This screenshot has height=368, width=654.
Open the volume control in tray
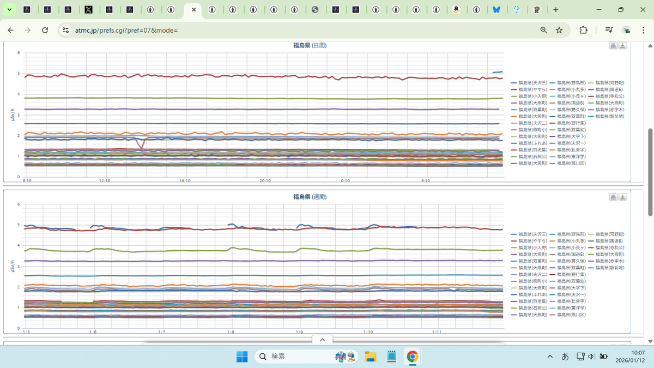(591, 357)
